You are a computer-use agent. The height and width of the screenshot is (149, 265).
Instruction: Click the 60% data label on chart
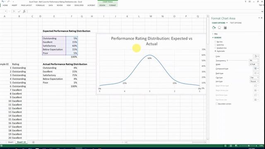pos(149,58)
